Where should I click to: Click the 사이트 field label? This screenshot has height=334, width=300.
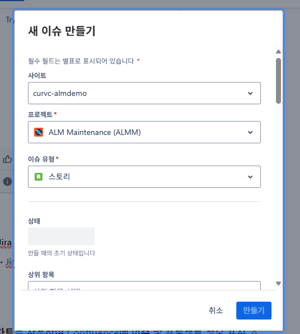click(x=37, y=75)
